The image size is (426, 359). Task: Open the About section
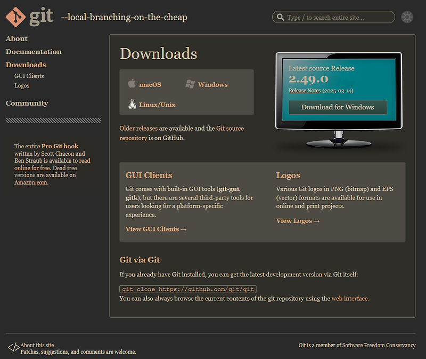tap(17, 38)
